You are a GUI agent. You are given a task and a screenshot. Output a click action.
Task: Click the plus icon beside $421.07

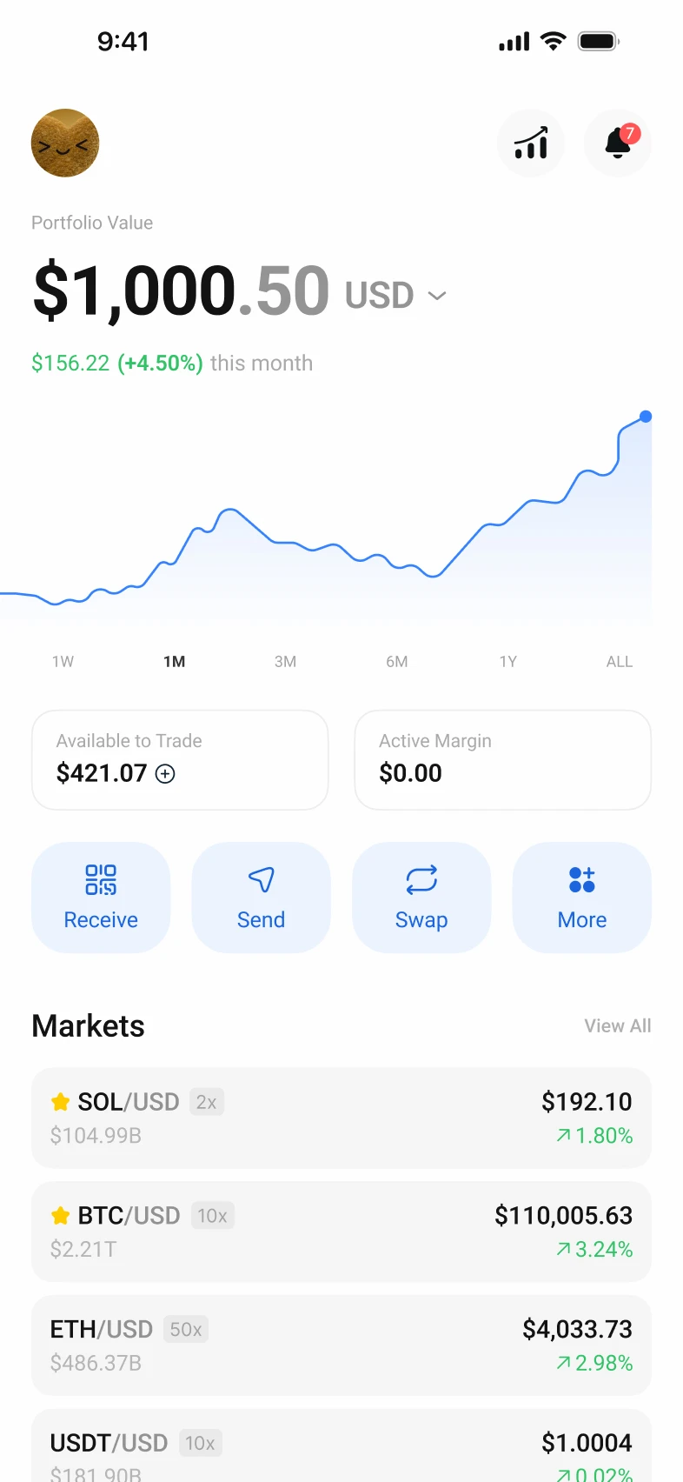(x=165, y=773)
